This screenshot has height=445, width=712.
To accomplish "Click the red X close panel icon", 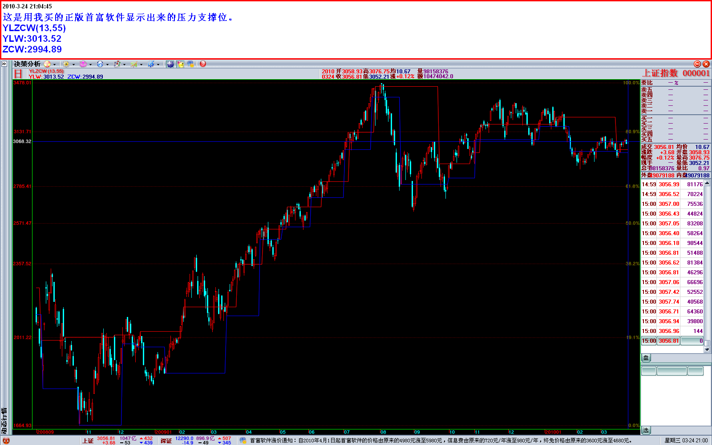I will click(x=706, y=64).
